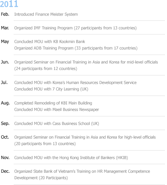Click the mid-level officials seminar entry
The image size is (167, 185).
(86, 65)
